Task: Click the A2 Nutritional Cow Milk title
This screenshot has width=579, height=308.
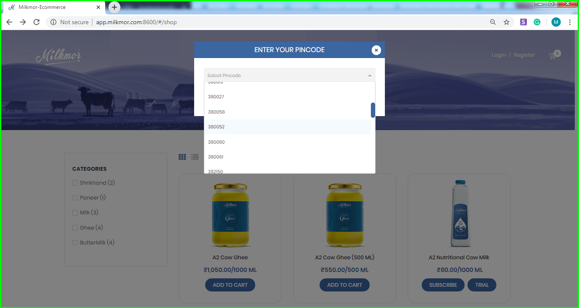Action: coord(459,258)
